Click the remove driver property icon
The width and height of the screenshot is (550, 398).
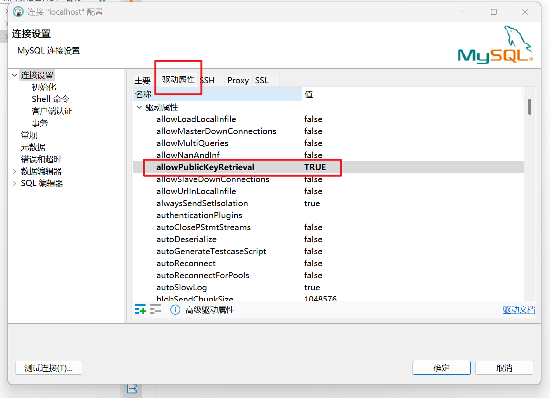[x=155, y=309]
